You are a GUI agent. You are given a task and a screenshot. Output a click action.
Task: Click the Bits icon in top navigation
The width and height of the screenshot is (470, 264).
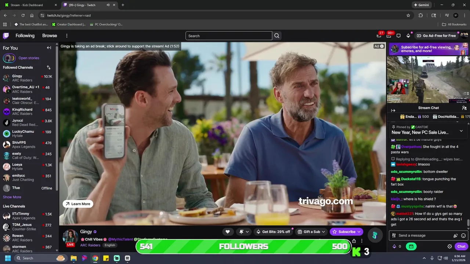tap(408, 36)
